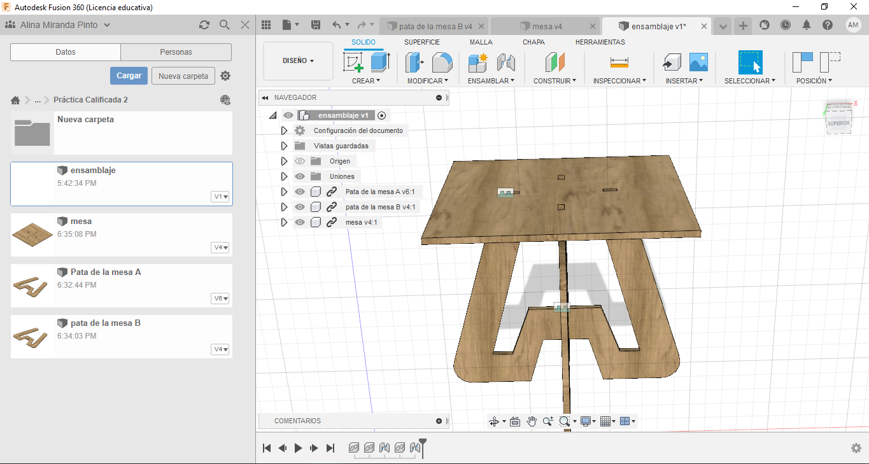Hide the mesa v4:1 component
The width and height of the screenshot is (869, 464).
[x=300, y=222]
